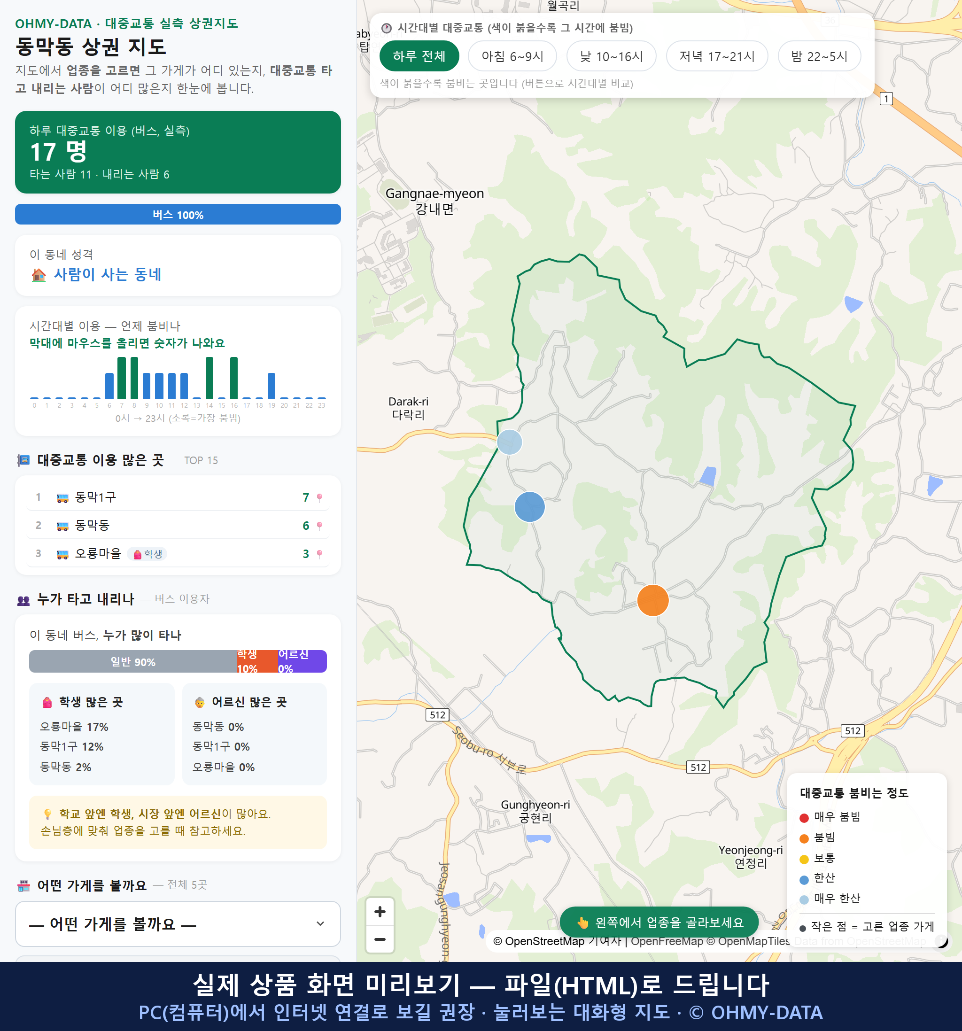Click the bus icon in 동막1구 row
The width and height of the screenshot is (962, 1031).
62,498
